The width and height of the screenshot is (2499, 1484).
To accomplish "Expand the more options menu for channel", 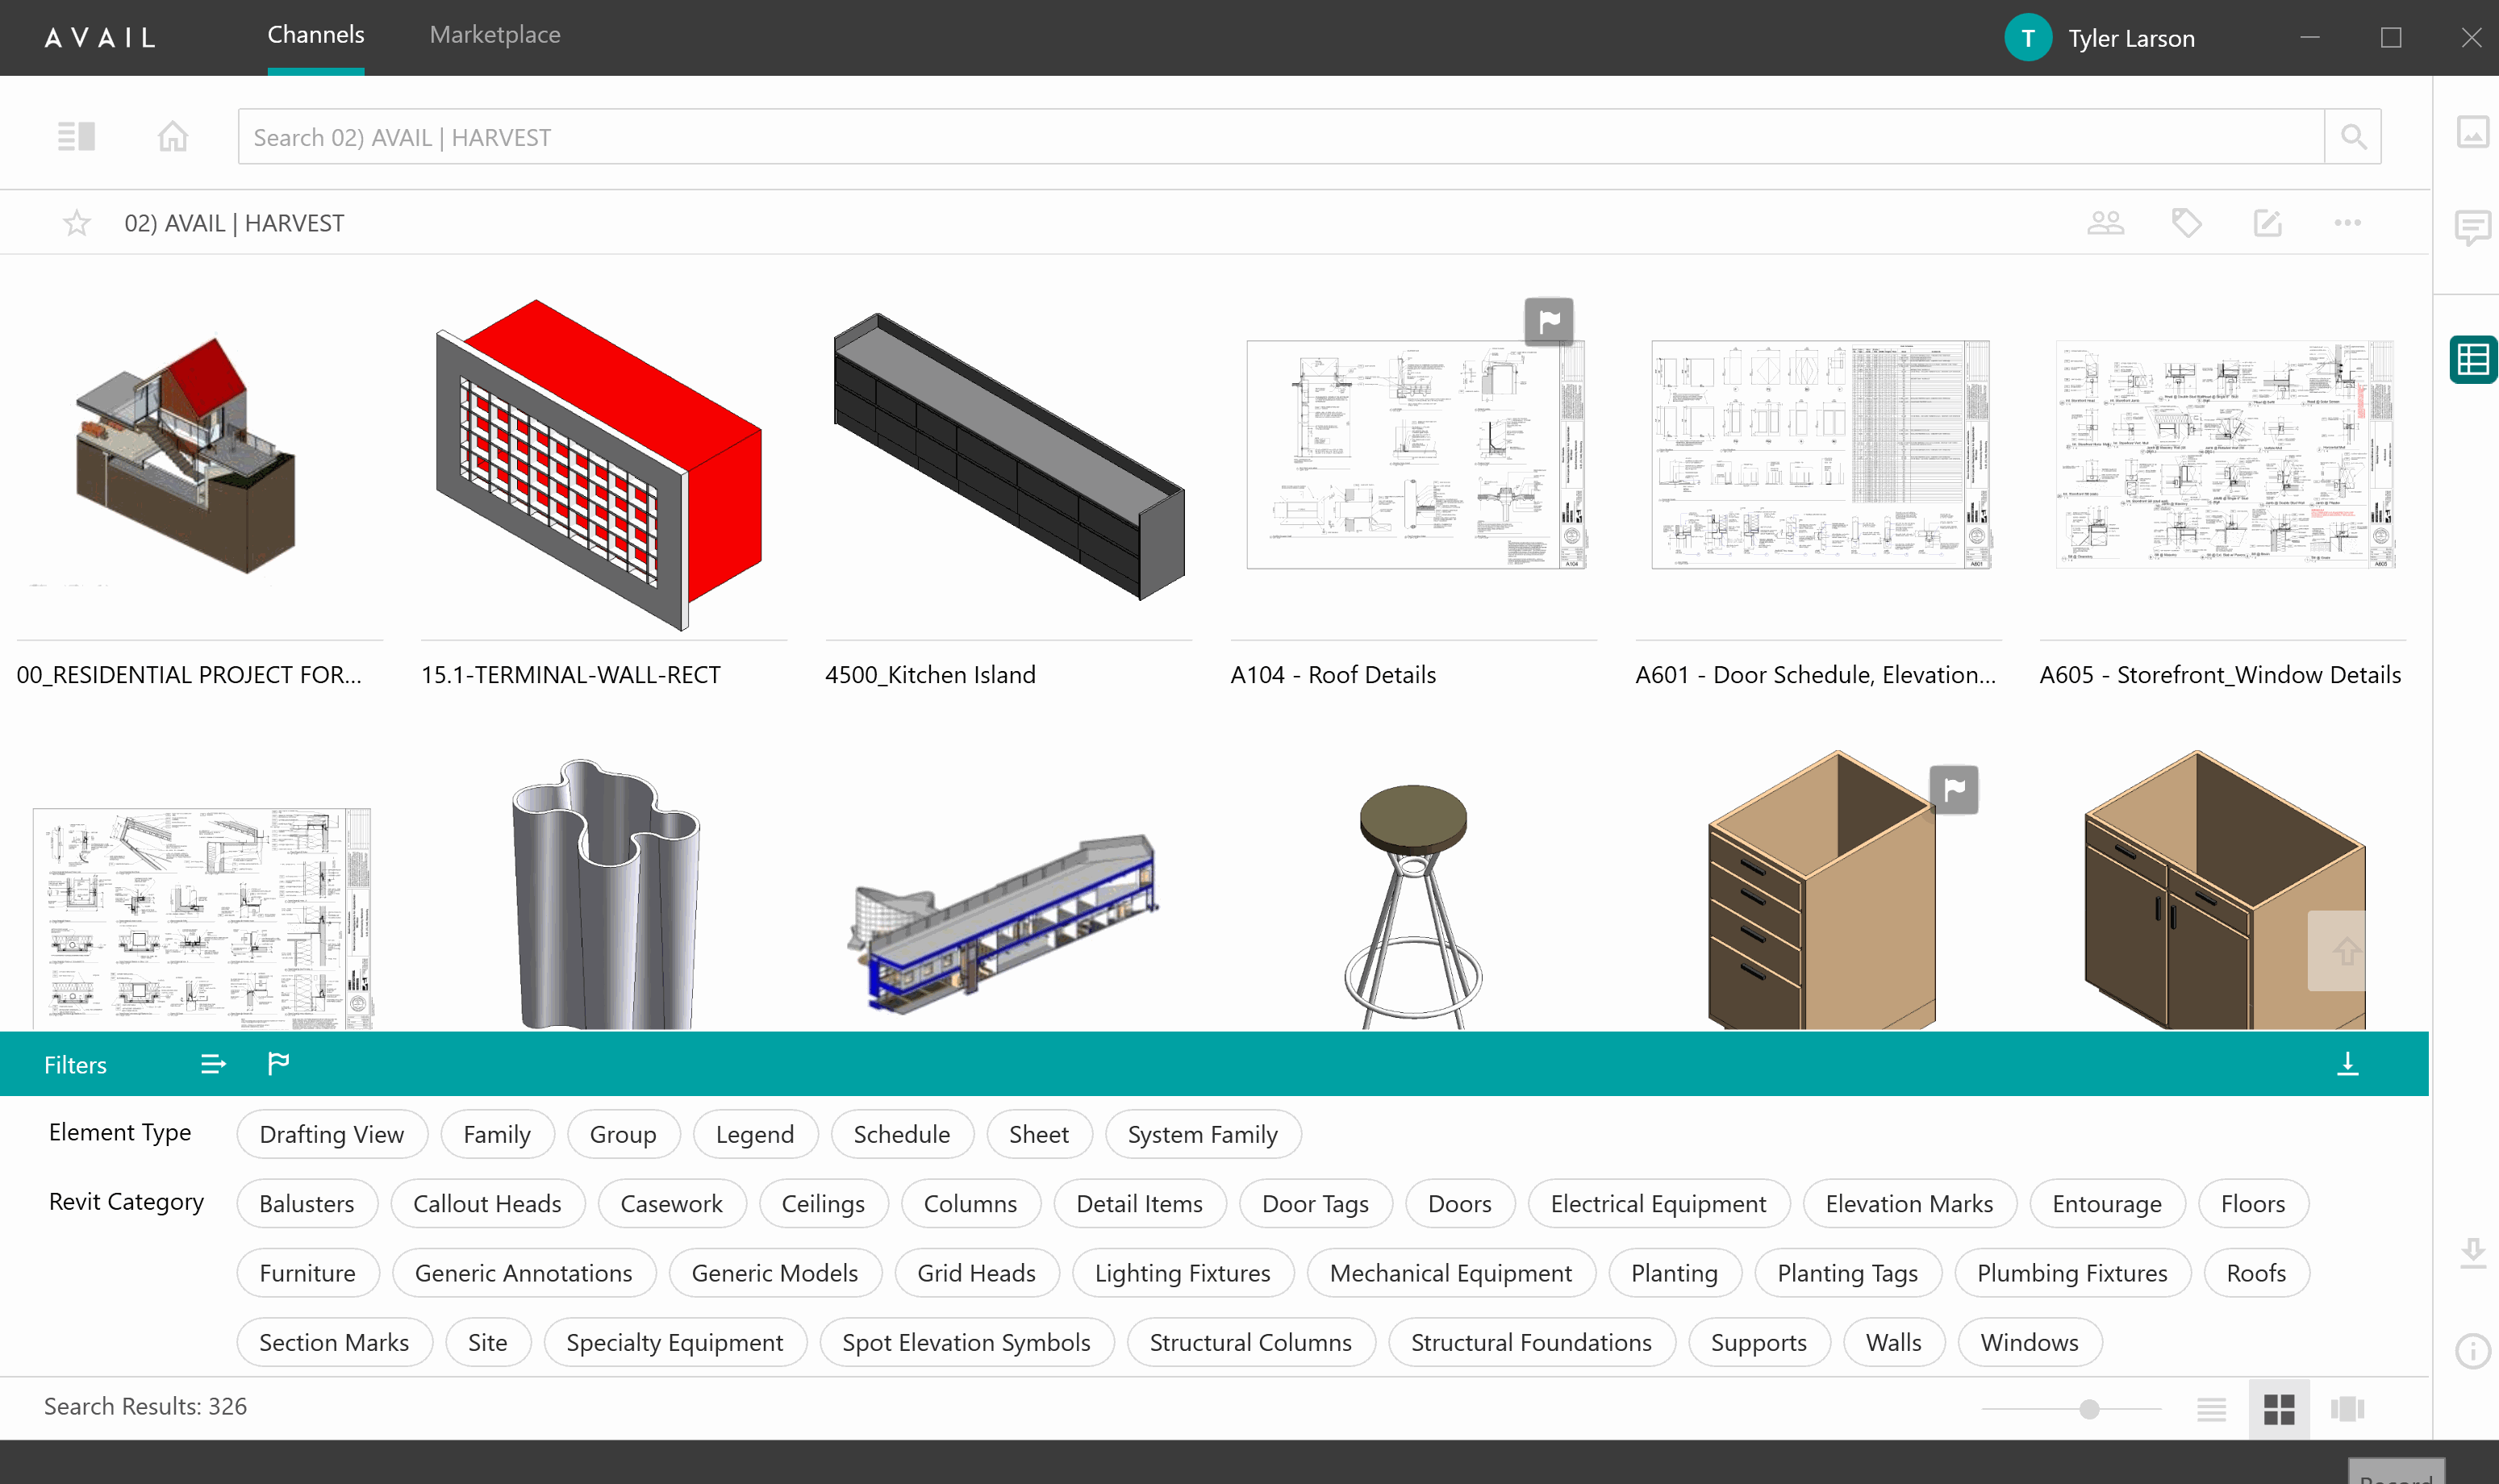I will (x=2349, y=221).
